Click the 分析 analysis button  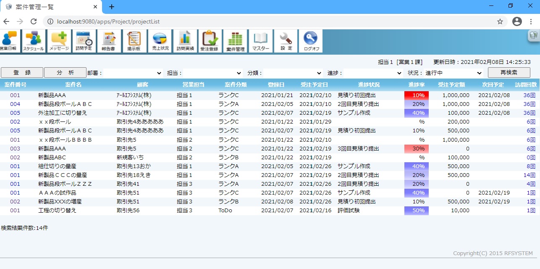click(65, 72)
